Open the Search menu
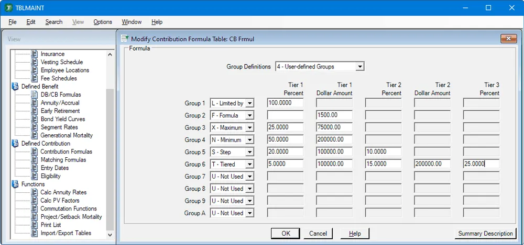Viewport: 524px width, 245px height. click(53, 22)
